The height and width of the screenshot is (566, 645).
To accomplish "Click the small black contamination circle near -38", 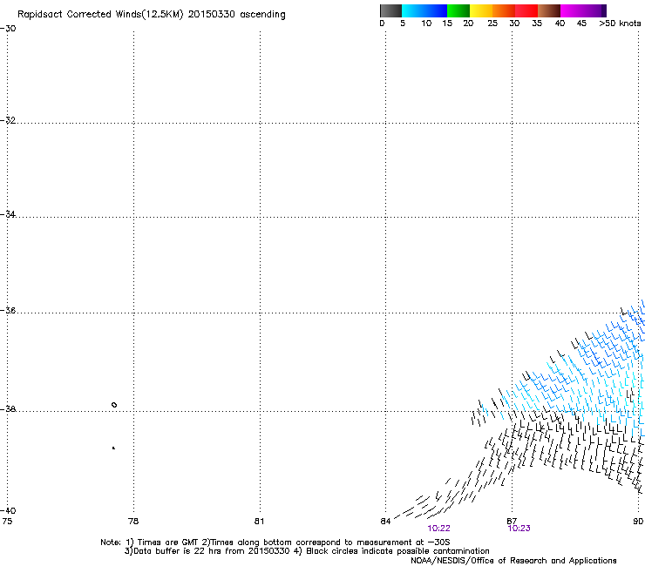I will click(x=114, y=405).
